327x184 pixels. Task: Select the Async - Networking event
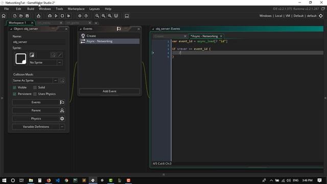click(x=109, y=41)
